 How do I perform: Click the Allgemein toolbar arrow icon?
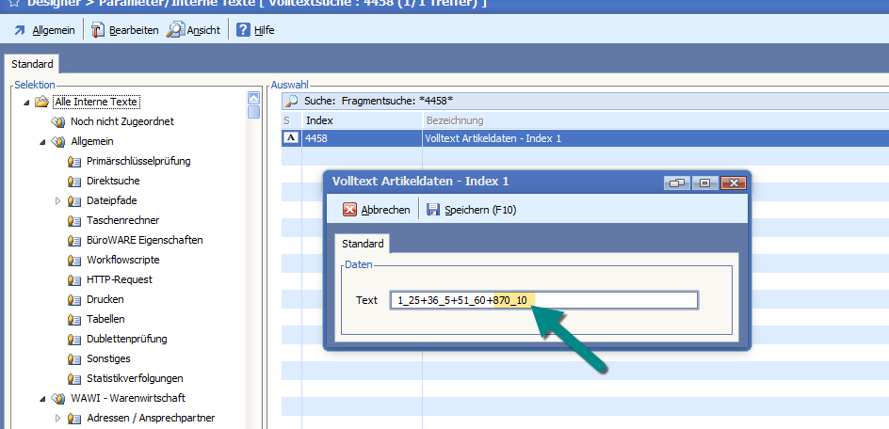(x=20, y=30)
